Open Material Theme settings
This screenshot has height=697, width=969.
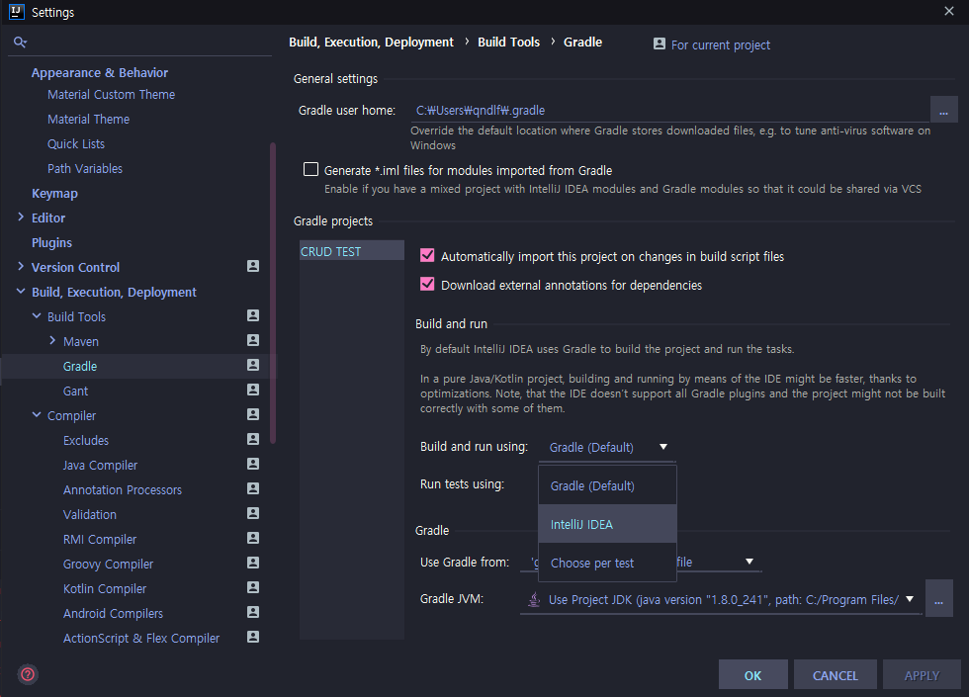(88, 120)
